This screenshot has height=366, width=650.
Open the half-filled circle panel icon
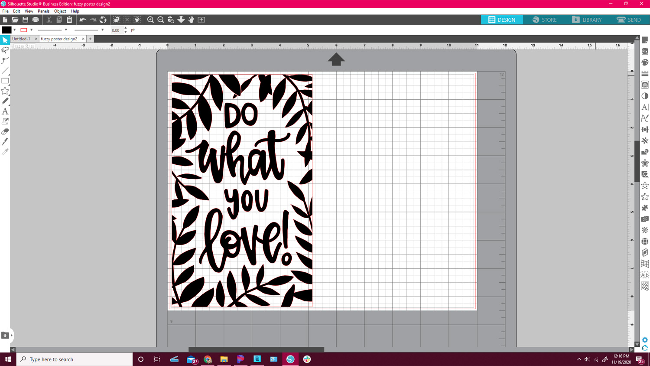(645, 96)
